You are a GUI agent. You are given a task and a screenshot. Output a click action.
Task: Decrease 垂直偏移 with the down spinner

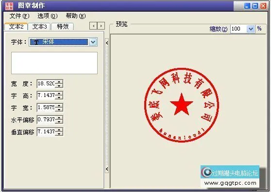(59, 134)
